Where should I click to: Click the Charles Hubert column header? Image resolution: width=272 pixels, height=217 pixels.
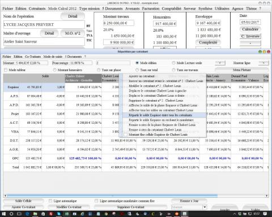click(83, 78)
